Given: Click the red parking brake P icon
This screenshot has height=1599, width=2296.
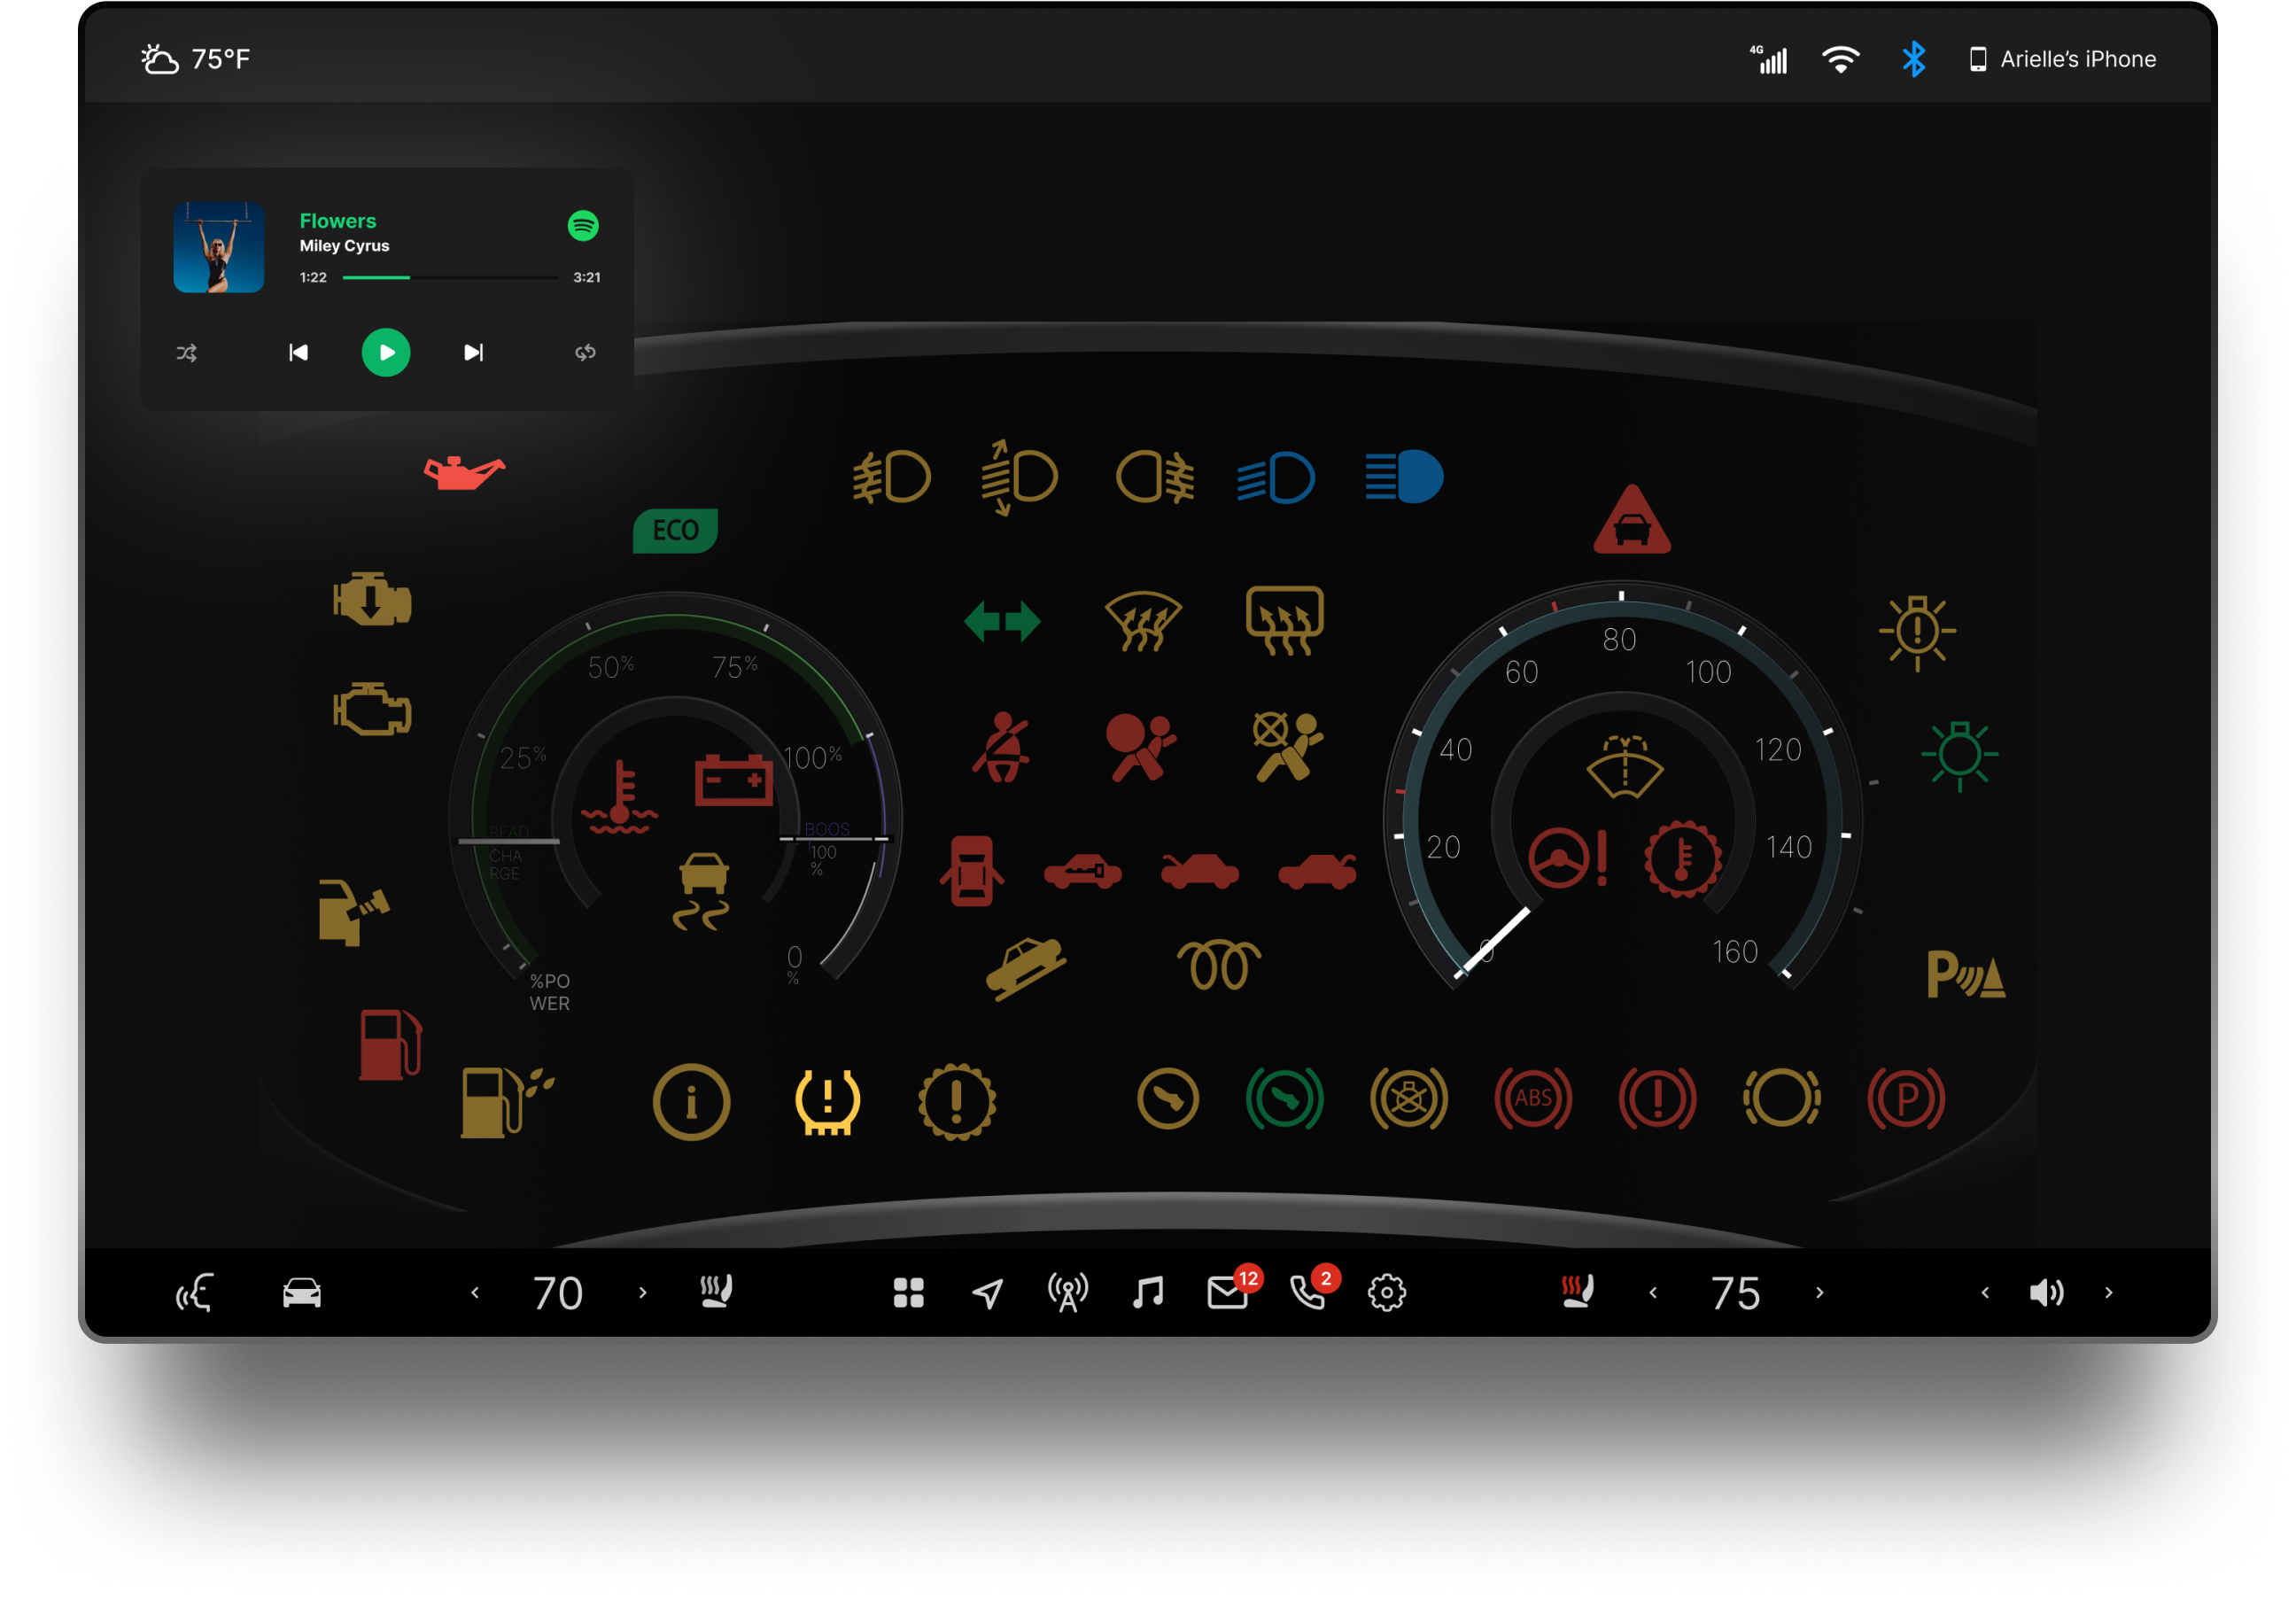Looking at the screenshot, I should pyautogui.click(x=1905, y=1098).
